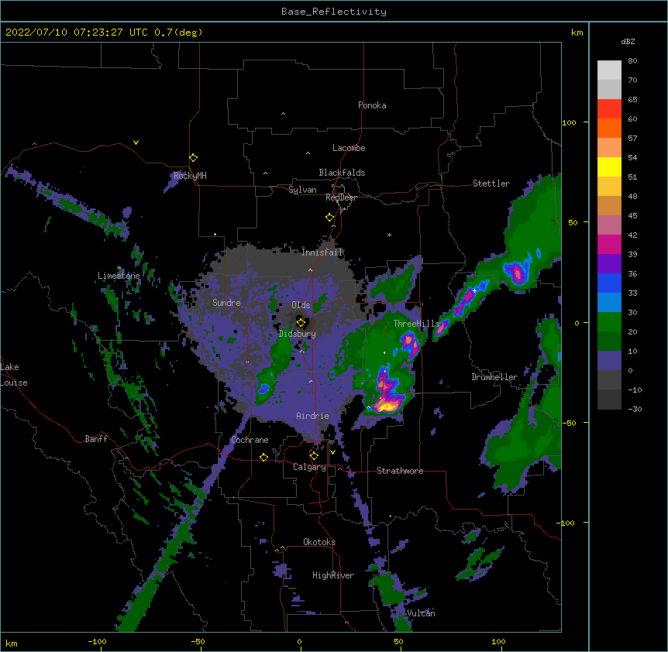
Task: Click the Okotoks label
Action: tap(319, 542)
